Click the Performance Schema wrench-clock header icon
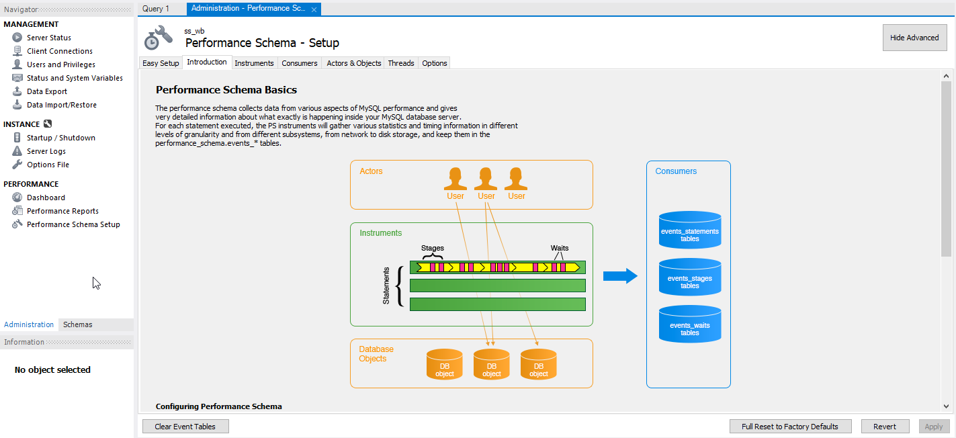This screenshot has width=956, height=438. click(159, 38)
